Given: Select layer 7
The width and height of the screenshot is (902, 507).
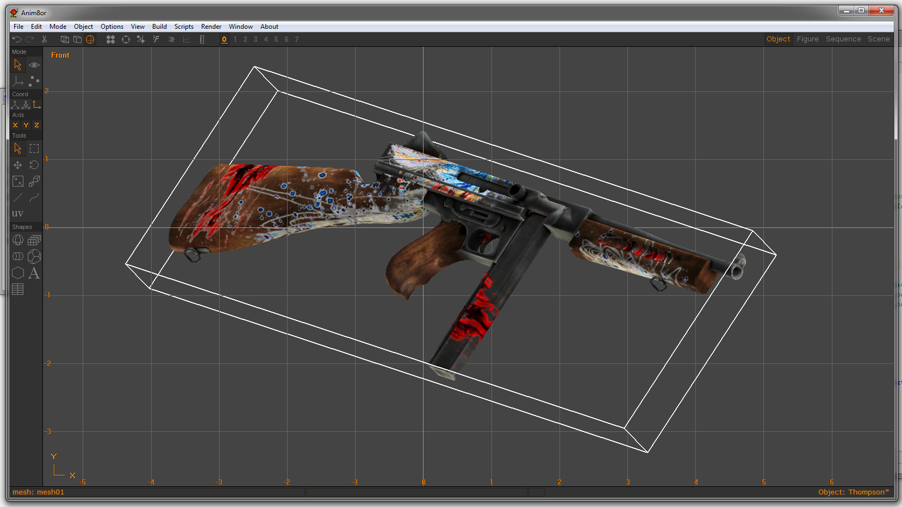Looking at the screenshot, I should click(x=297, y=39).
